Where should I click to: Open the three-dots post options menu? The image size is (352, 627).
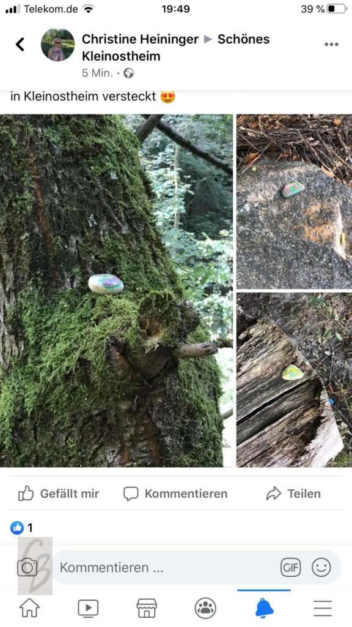331,44
